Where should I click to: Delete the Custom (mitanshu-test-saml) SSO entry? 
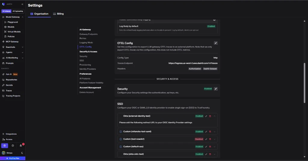click(210, 132)
